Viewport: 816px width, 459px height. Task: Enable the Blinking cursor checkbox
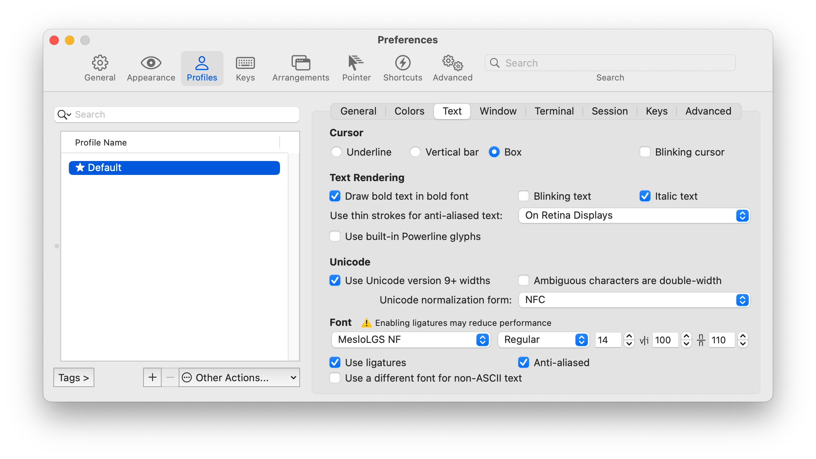[x=645, y=152]
